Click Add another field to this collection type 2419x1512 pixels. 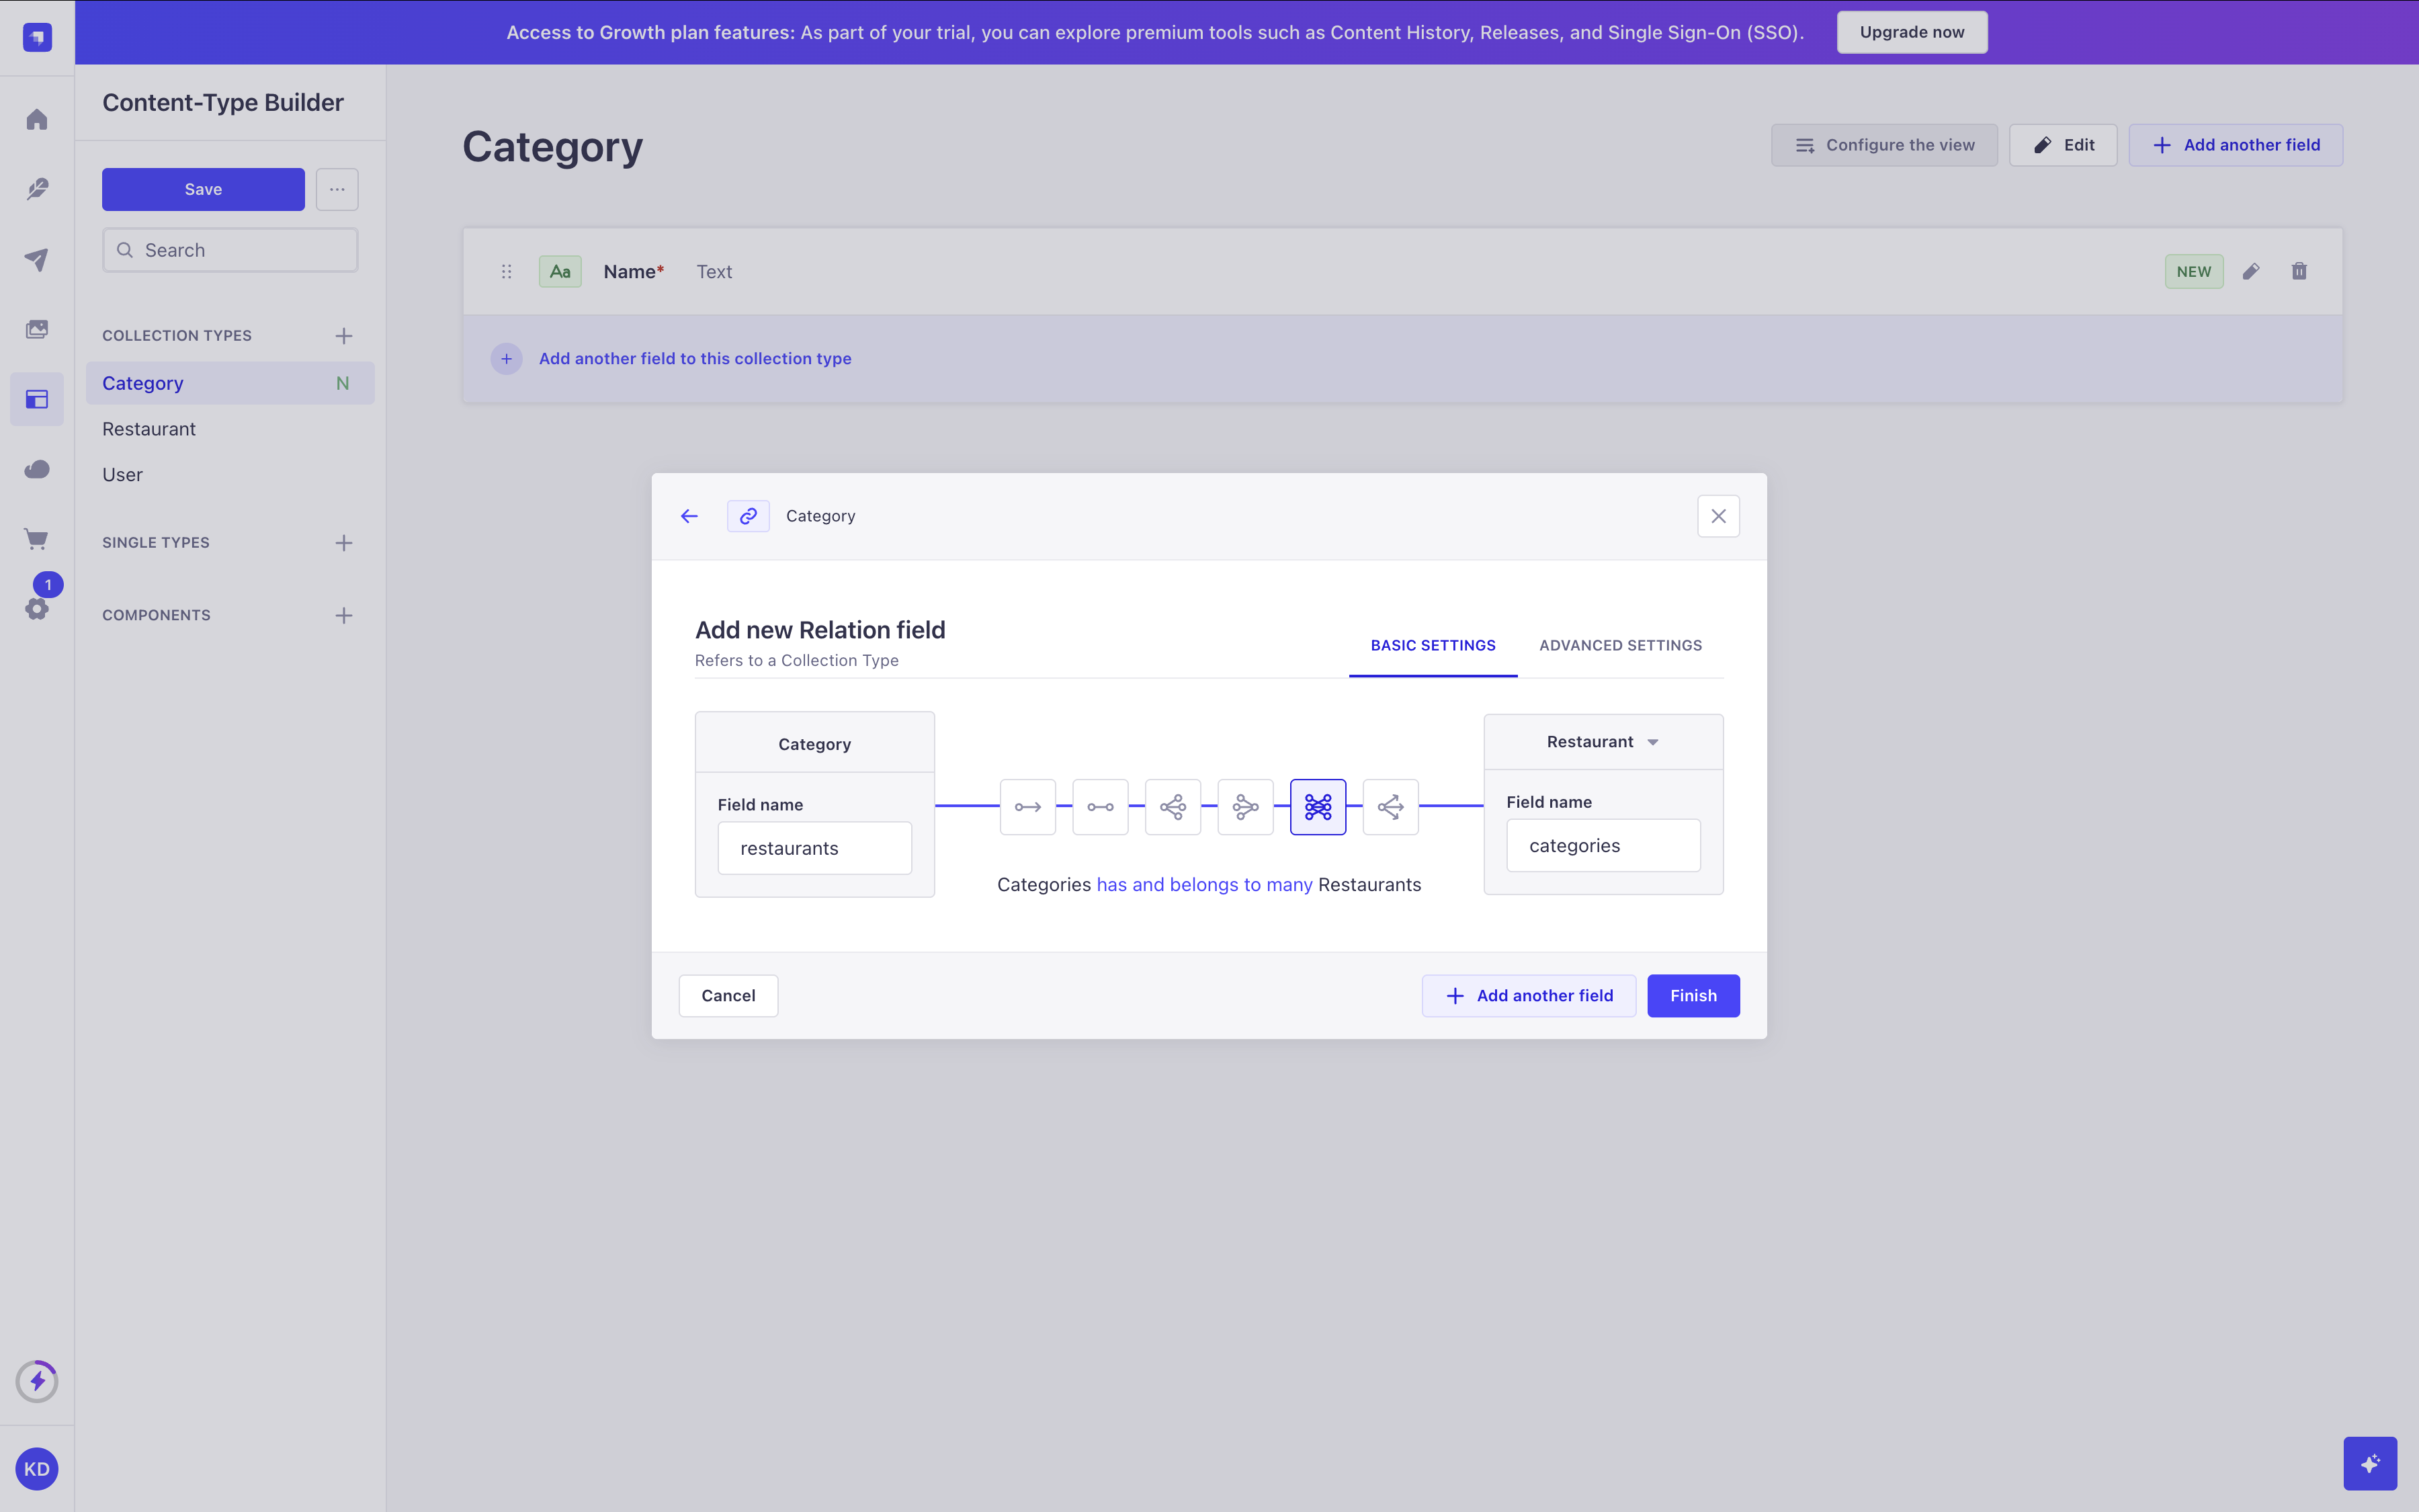coord(695,358)
